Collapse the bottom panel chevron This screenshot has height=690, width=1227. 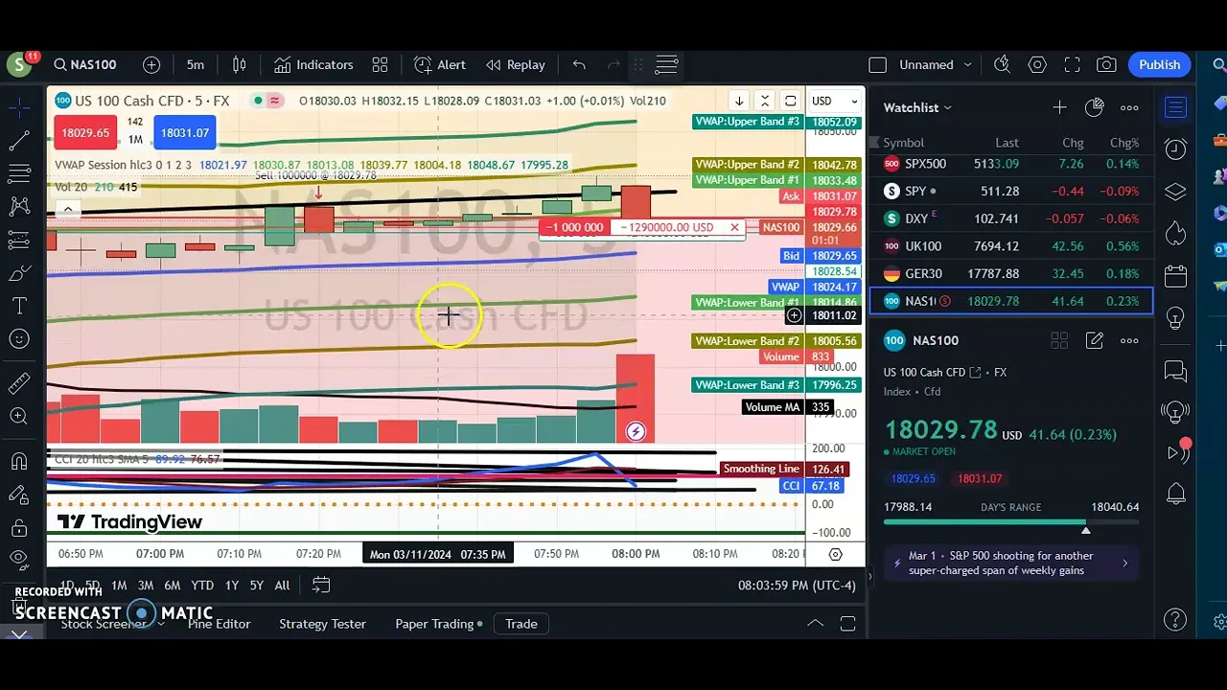tap(815, 623)
